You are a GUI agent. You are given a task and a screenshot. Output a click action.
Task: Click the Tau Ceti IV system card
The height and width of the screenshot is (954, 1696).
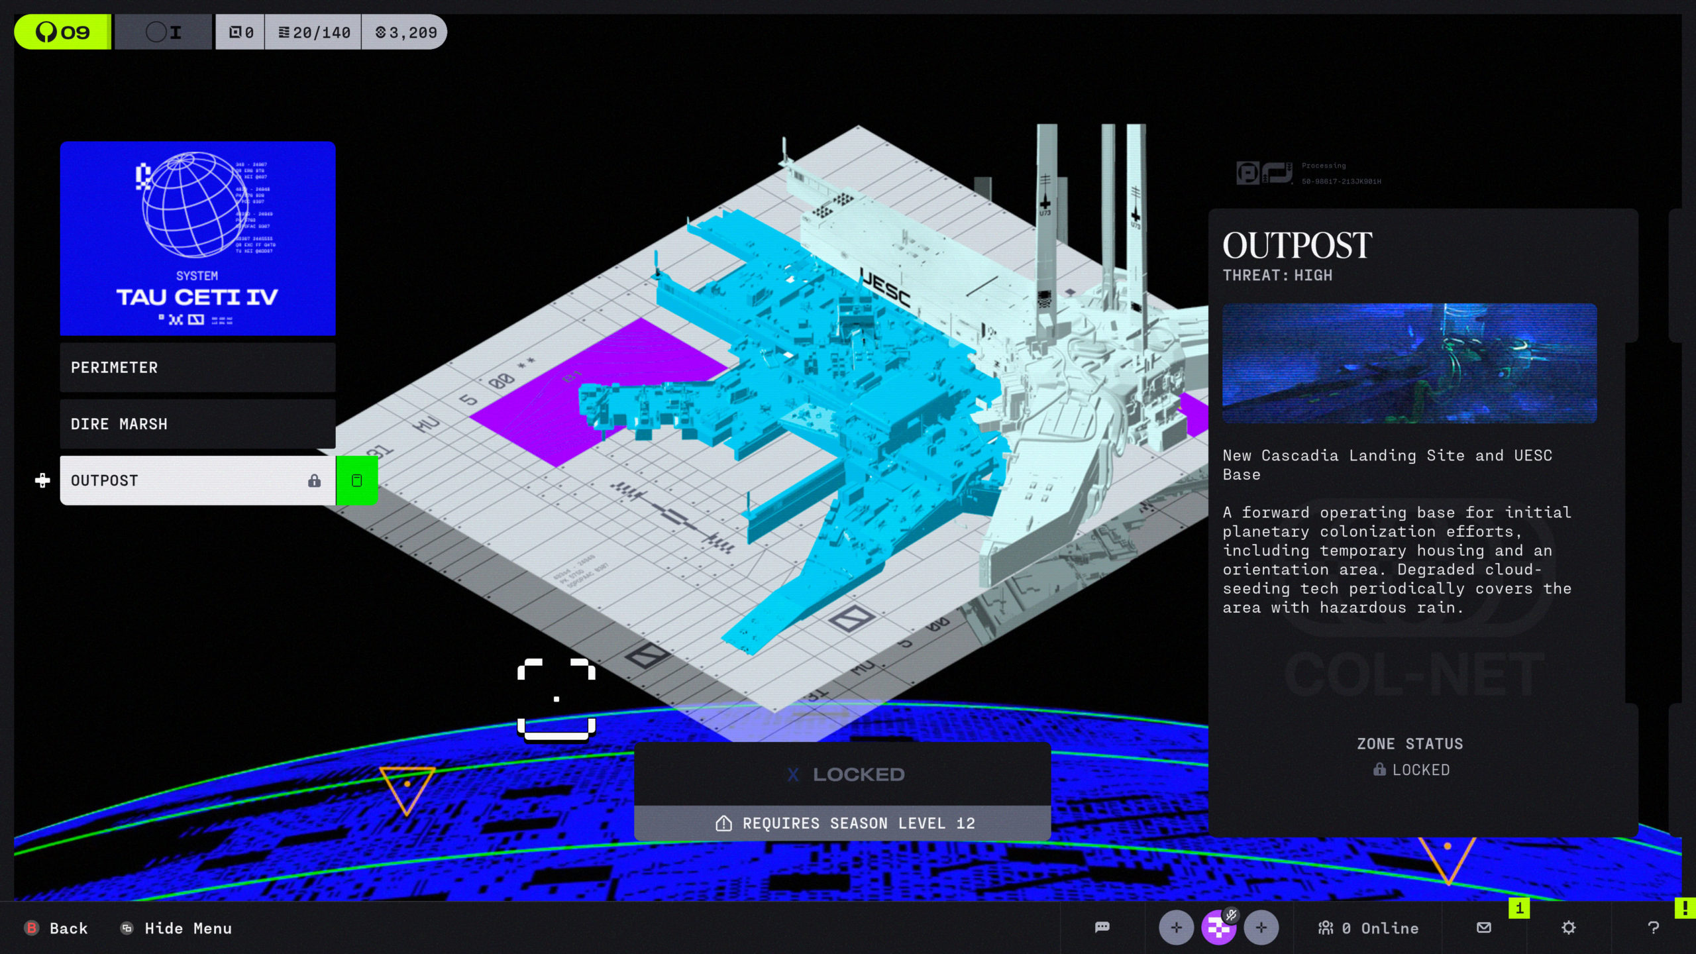(197, 238)
